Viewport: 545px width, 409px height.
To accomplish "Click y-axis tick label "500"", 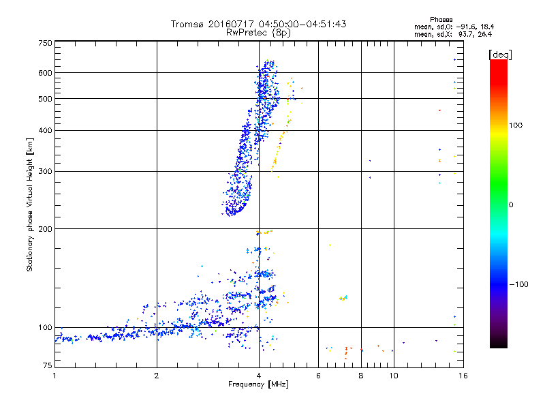I will click(x=45, y=99).
